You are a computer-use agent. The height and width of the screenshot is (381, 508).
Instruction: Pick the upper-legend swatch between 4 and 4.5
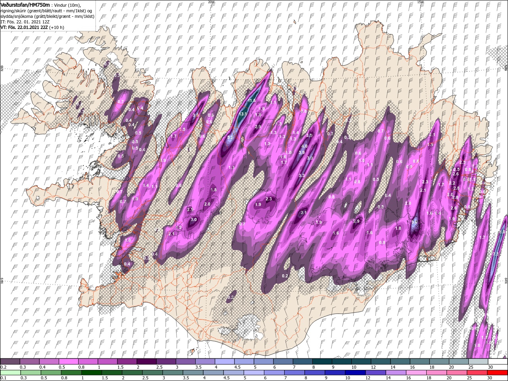(x=225, y=362)
